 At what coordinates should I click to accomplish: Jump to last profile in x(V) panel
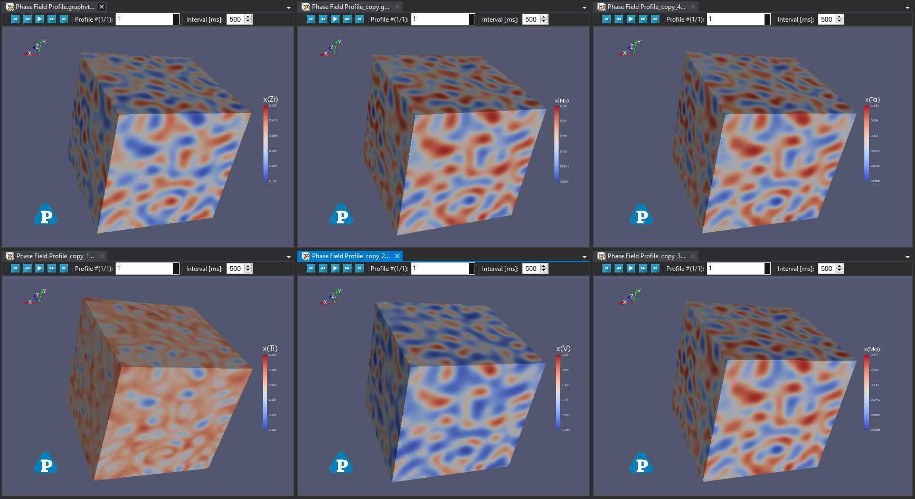click(360, 268)
